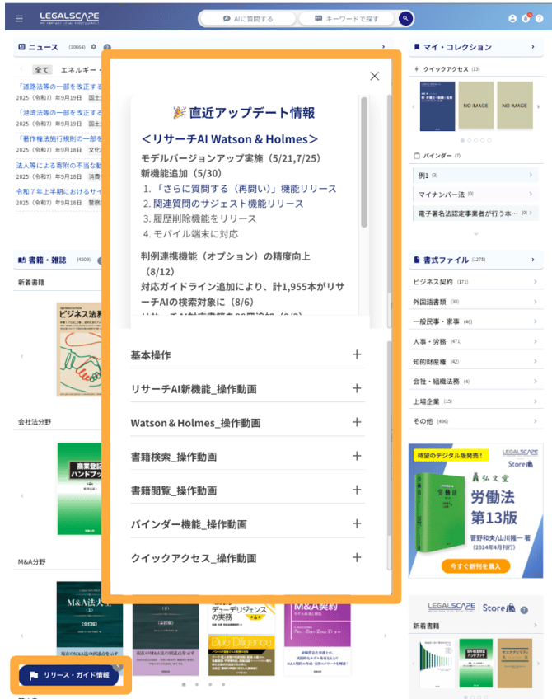Click the リリース・ガイド情報 flag button
The height and width of the screenshot is (699, 552).
(69, 675)
